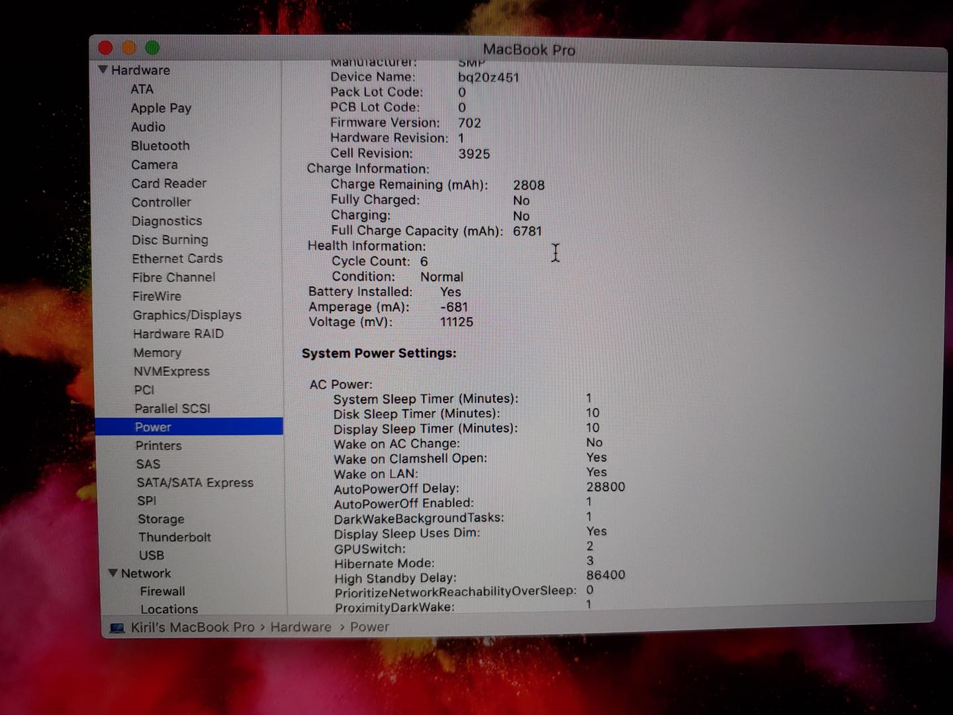Click Charge Information heading
The image size is (953, 715).
click(x=368, y=169)
